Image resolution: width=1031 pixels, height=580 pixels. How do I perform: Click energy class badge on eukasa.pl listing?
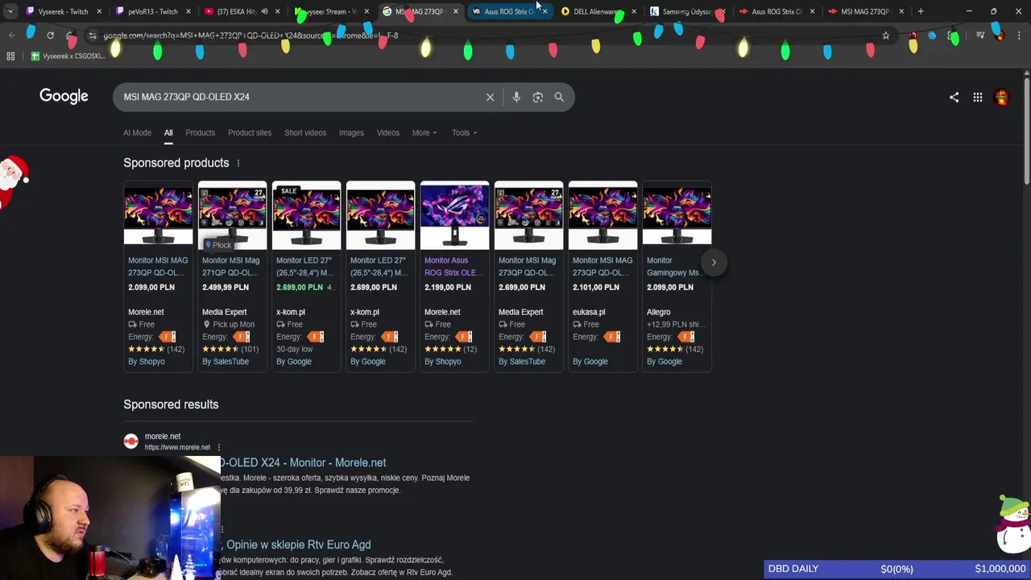coord(613,337)
